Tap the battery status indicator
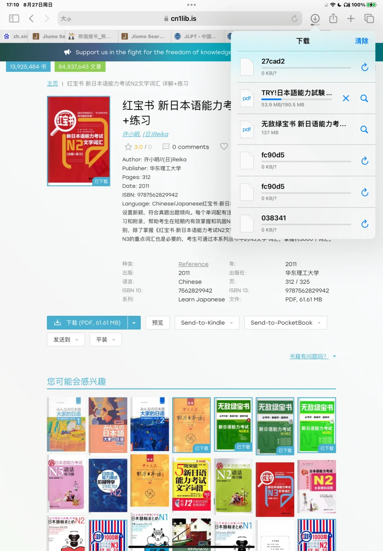The height and width of the screenshot is (551, 383). (x=371, y=5)
